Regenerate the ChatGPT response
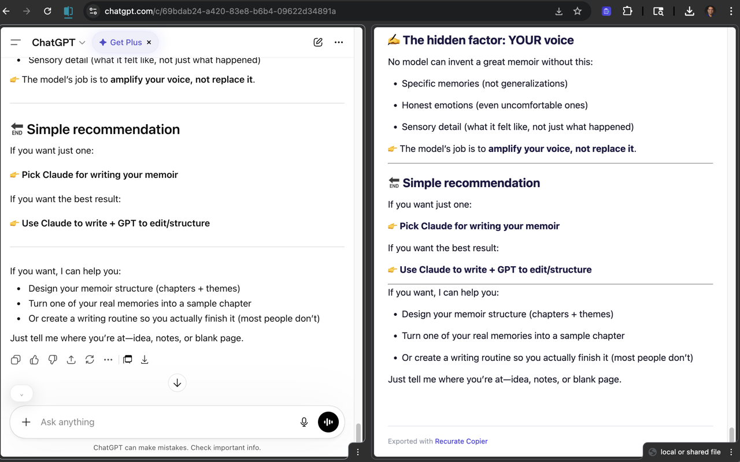 click(90, 359)
